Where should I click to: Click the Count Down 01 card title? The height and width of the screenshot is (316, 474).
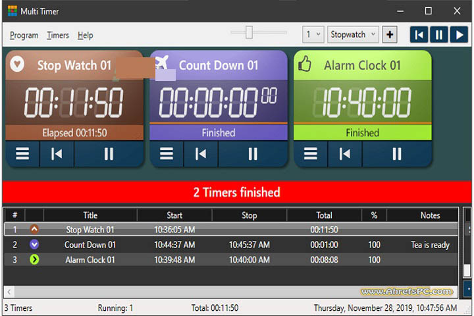(x=219, y=65)
